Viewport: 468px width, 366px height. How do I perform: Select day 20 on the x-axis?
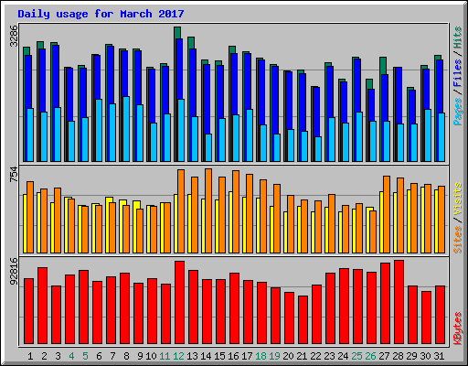coord(288,356)
